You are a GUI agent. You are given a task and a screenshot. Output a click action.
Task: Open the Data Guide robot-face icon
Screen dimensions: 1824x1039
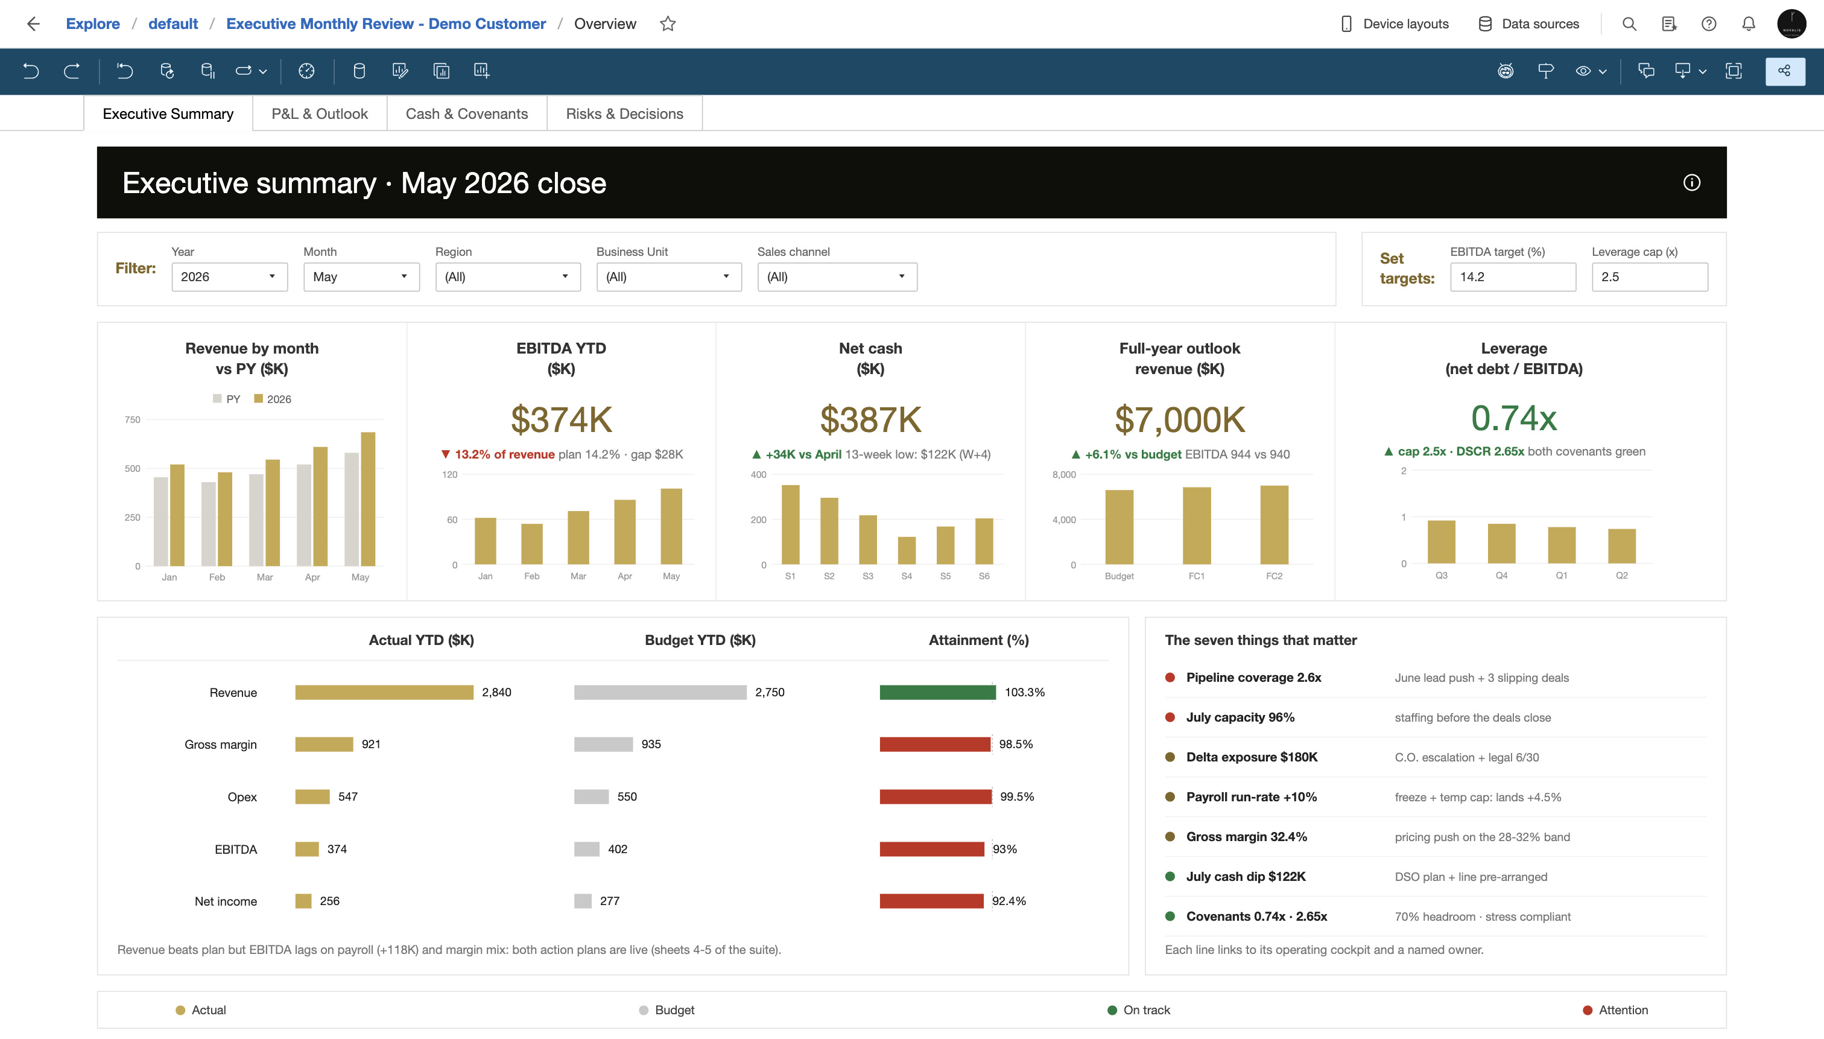point(1505,71)
